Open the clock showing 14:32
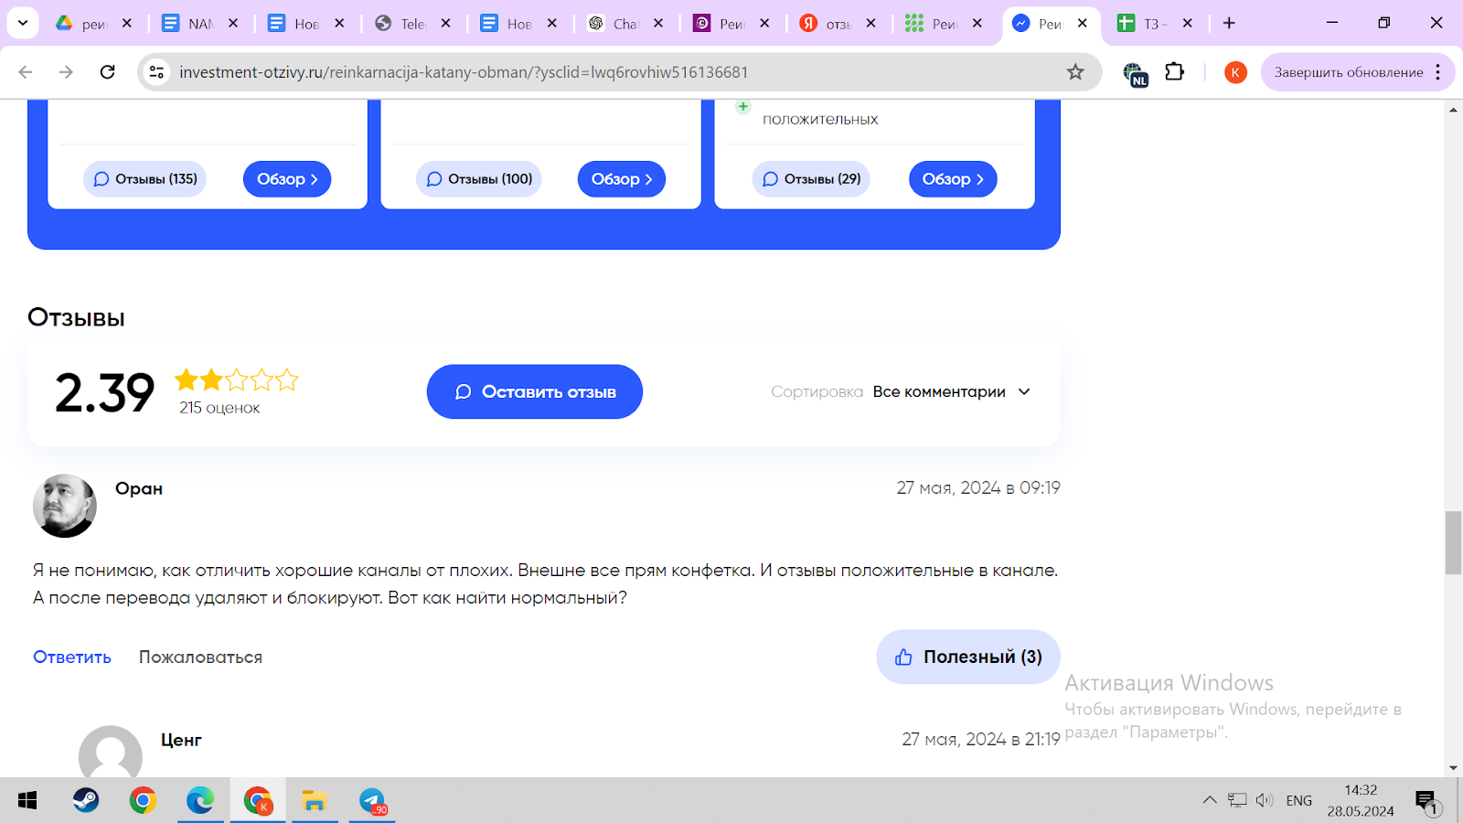Viewport: 1463px width, 823px height. pyautogui.click(x=1361, y=800)
